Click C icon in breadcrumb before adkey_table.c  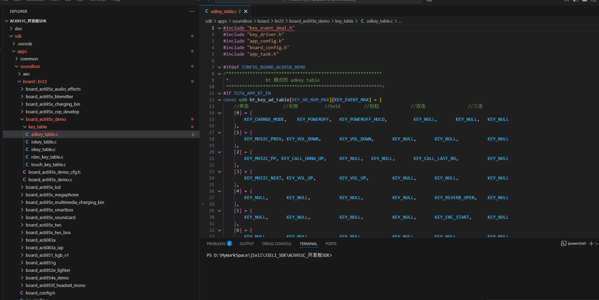(x=362, y=21)
